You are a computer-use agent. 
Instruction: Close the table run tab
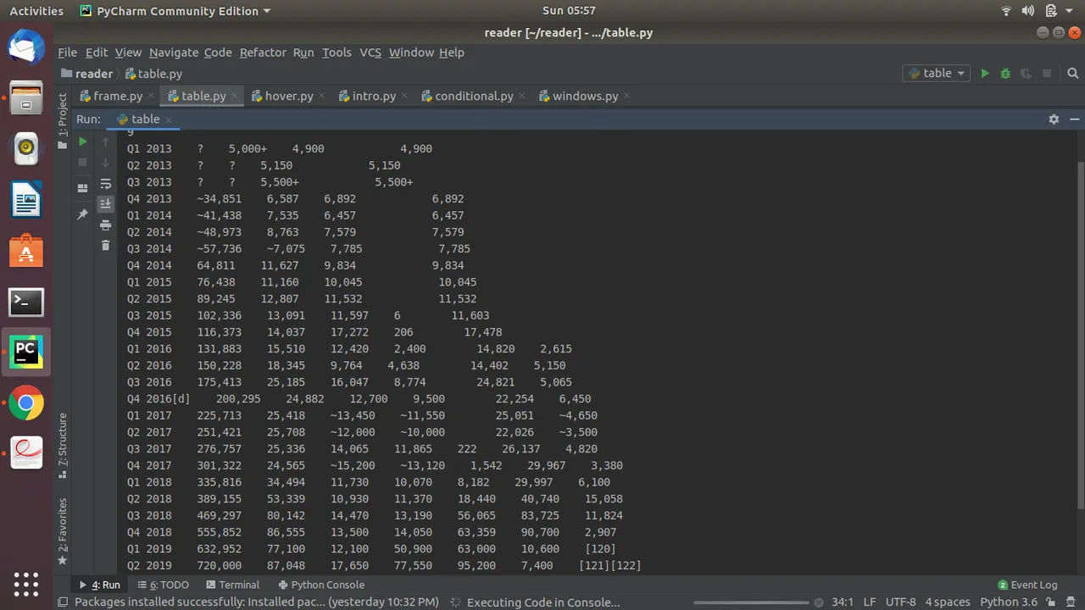[x=168, y=119]
